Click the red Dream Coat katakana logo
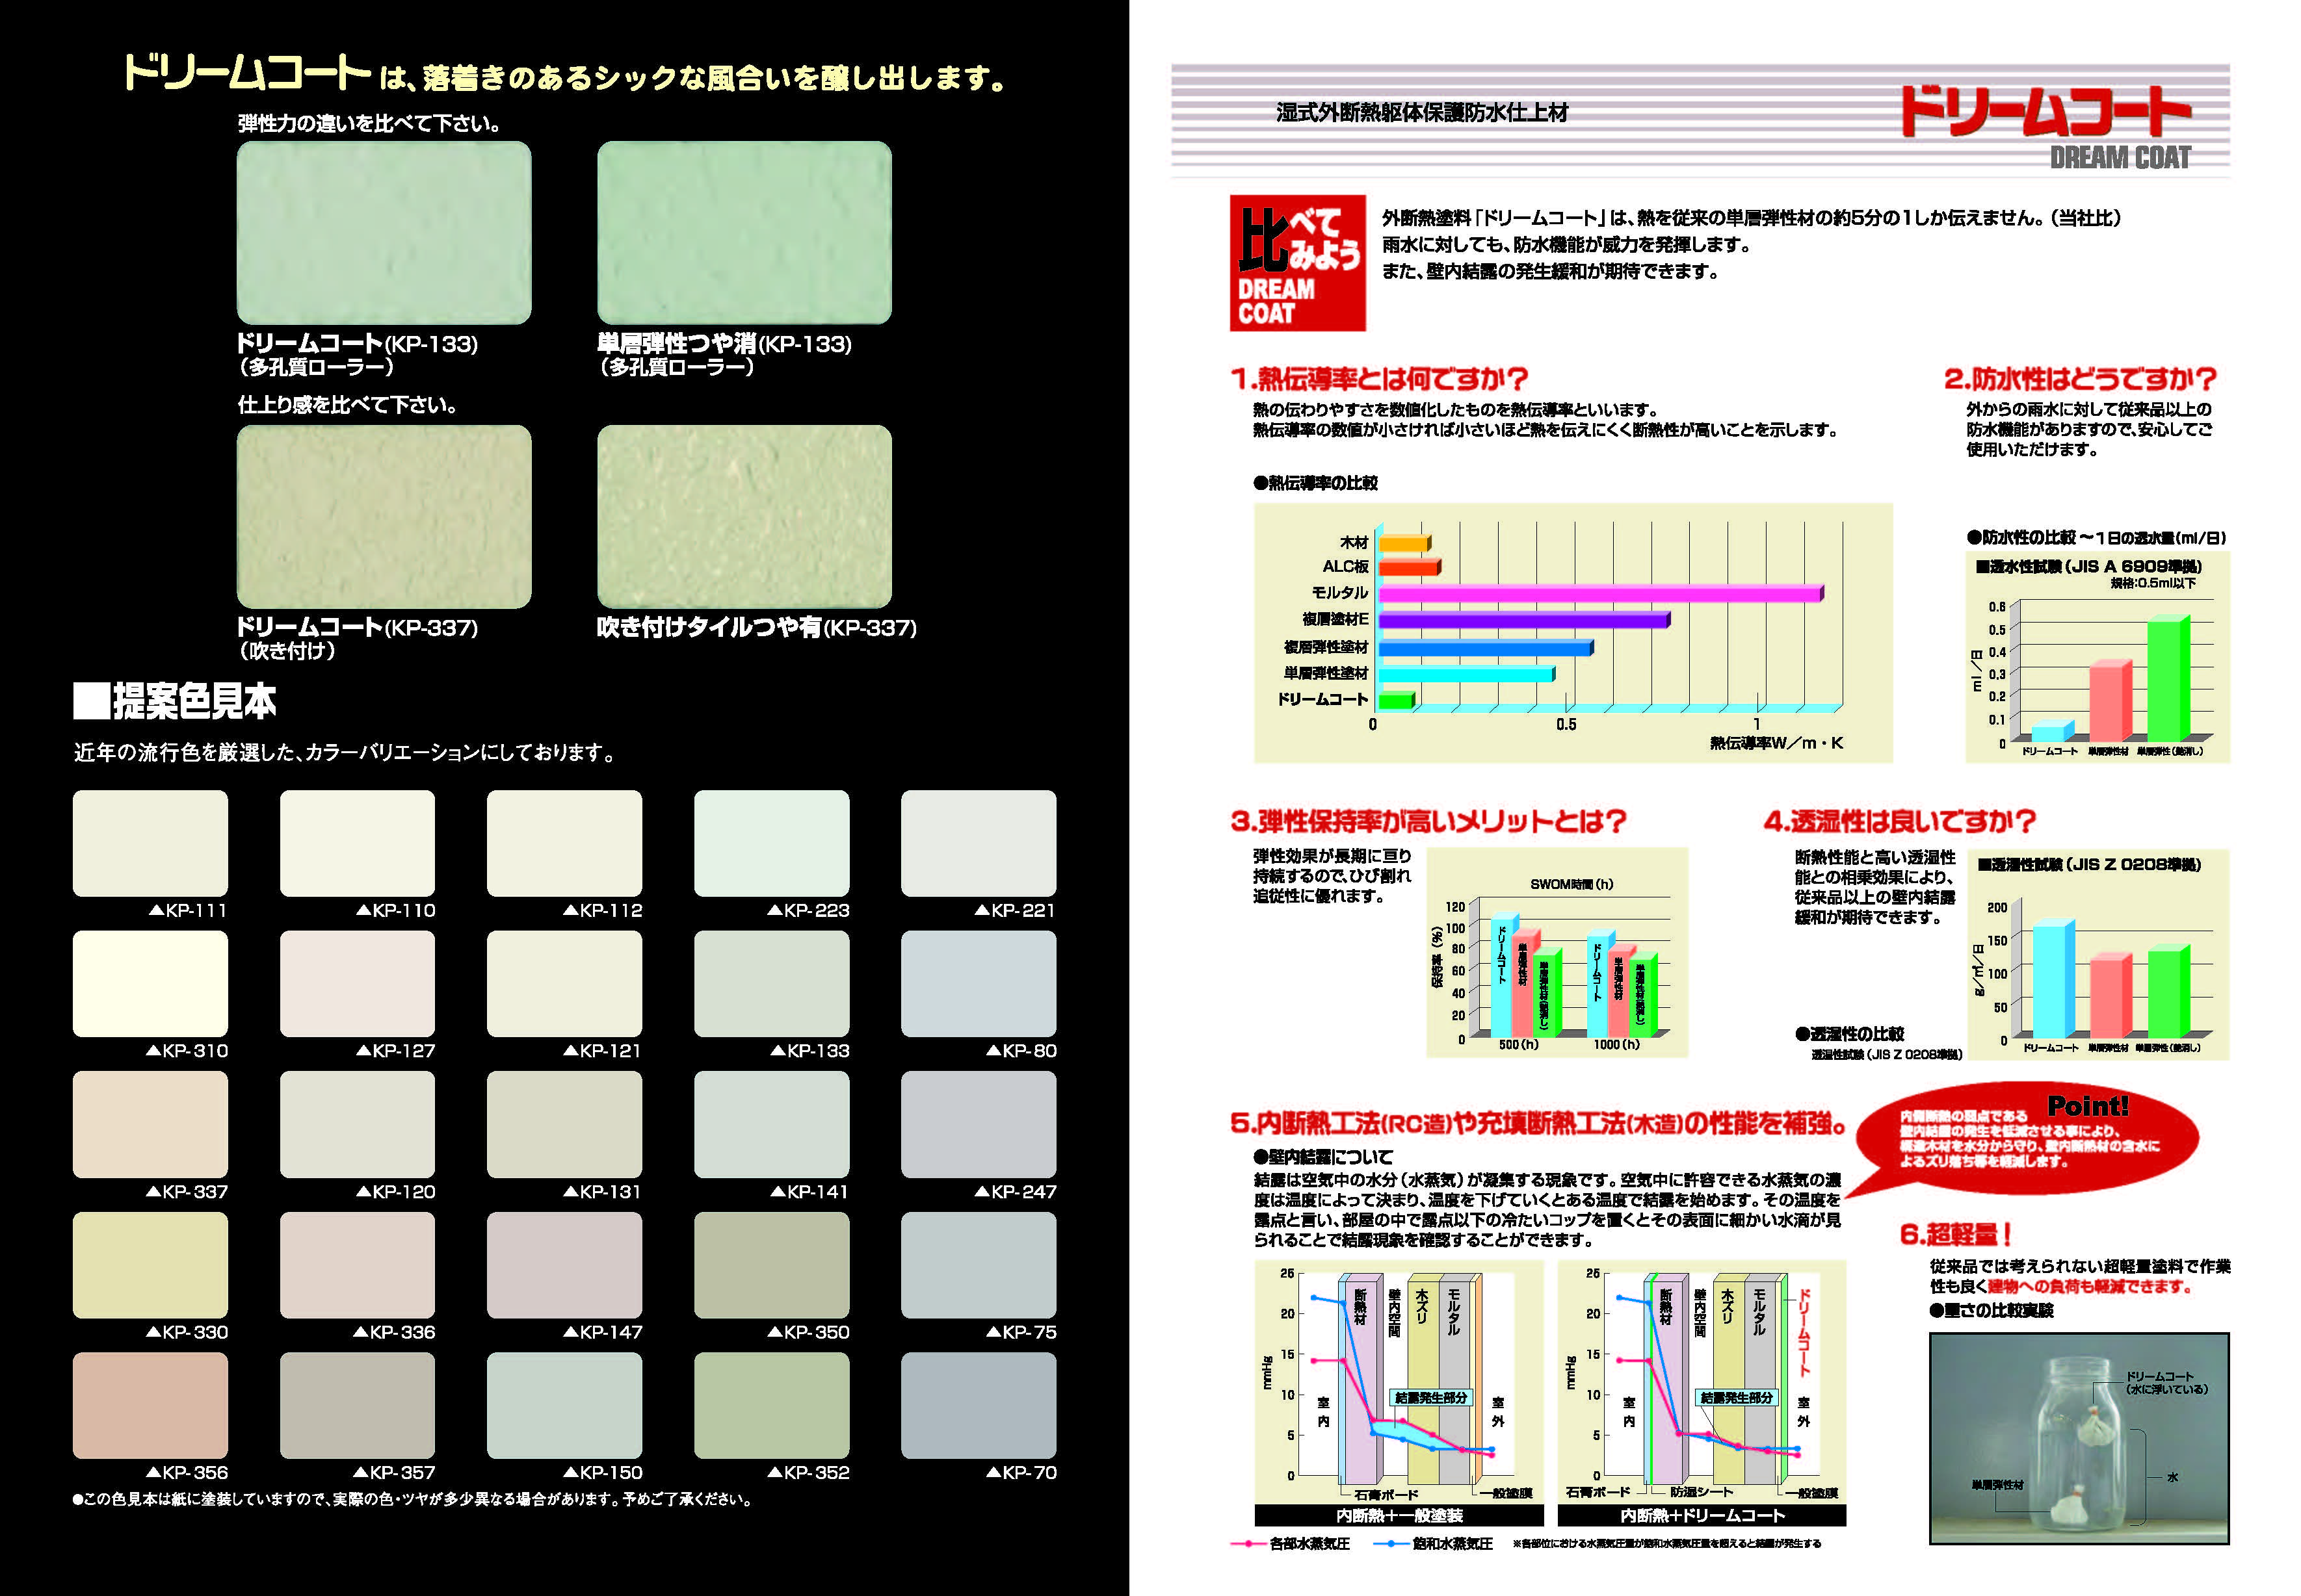Image resolution: width=2301 pixels, height=1596 pixels. coord(2045,112)
